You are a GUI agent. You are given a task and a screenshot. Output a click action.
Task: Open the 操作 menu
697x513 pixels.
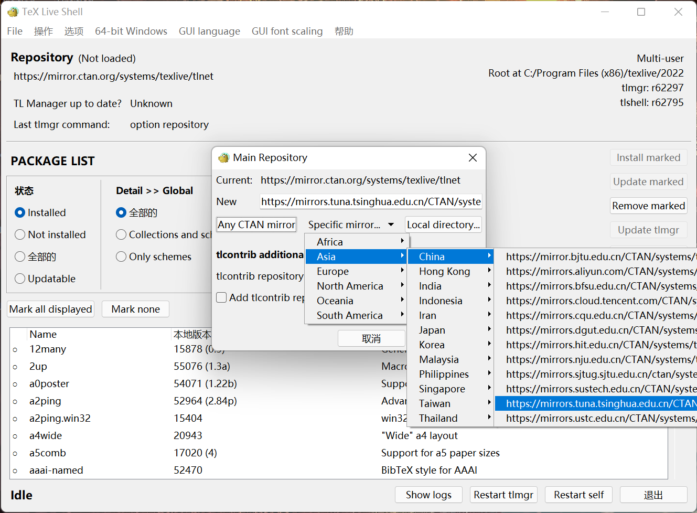tap(44, 31)
